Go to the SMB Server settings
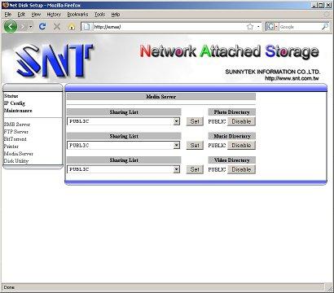Screen dimensions: 334x293 point(17,125)
